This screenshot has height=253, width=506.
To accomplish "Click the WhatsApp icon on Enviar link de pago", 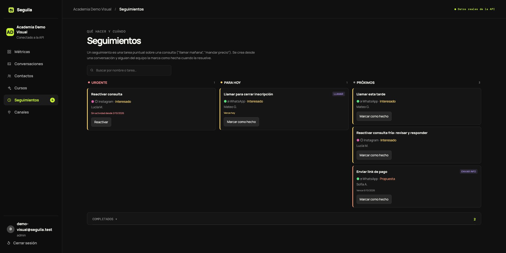I will (x=361, y=179).
